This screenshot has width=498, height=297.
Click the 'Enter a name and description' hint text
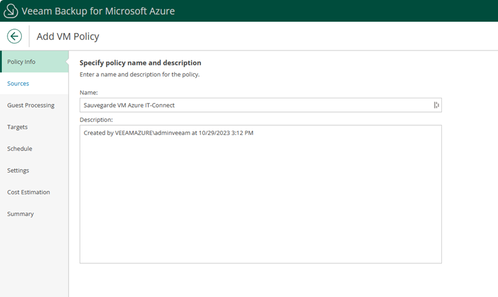coord(139,75)
